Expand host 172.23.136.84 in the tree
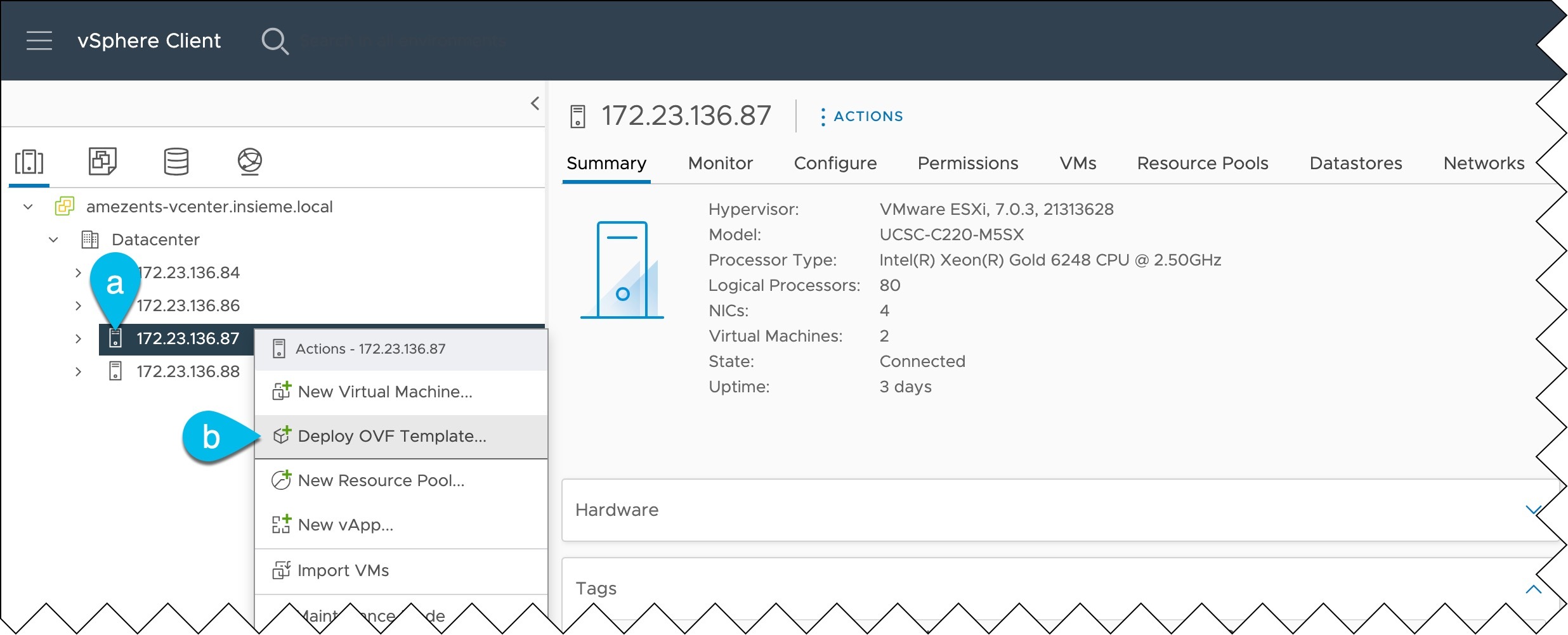1568x635 pixels. 77,273
